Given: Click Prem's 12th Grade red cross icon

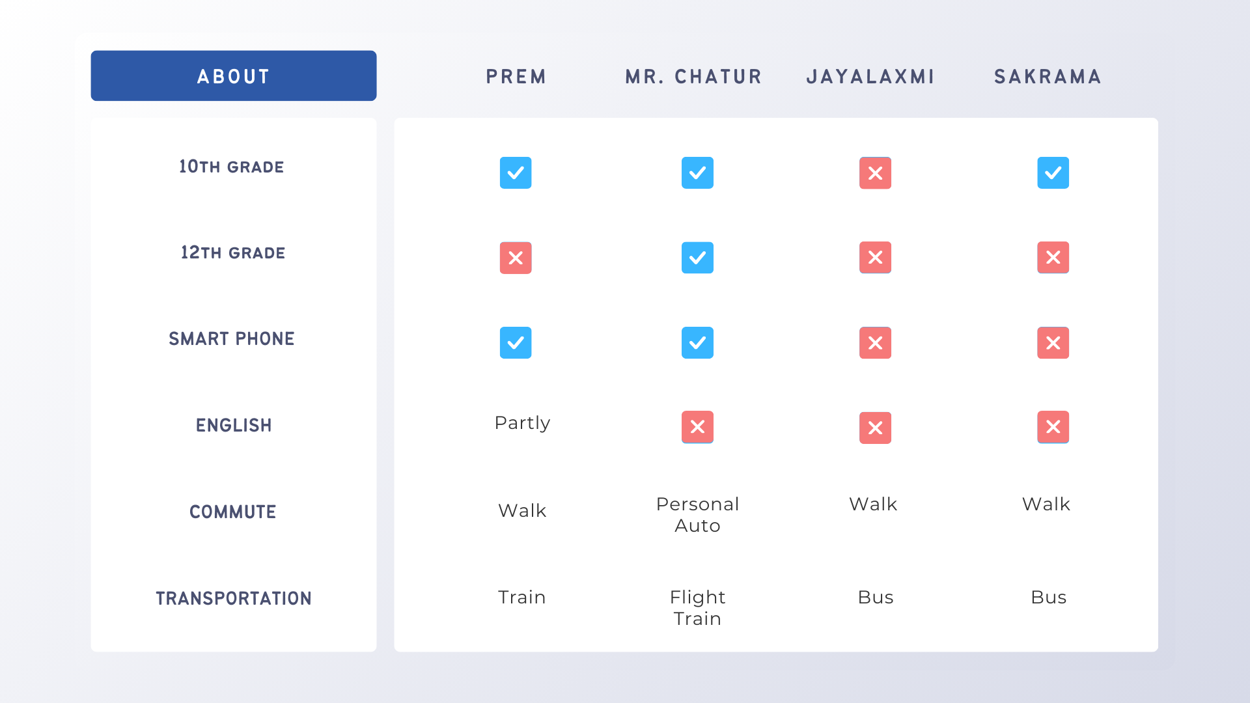Looking at the screenshot, I should 516,258.
